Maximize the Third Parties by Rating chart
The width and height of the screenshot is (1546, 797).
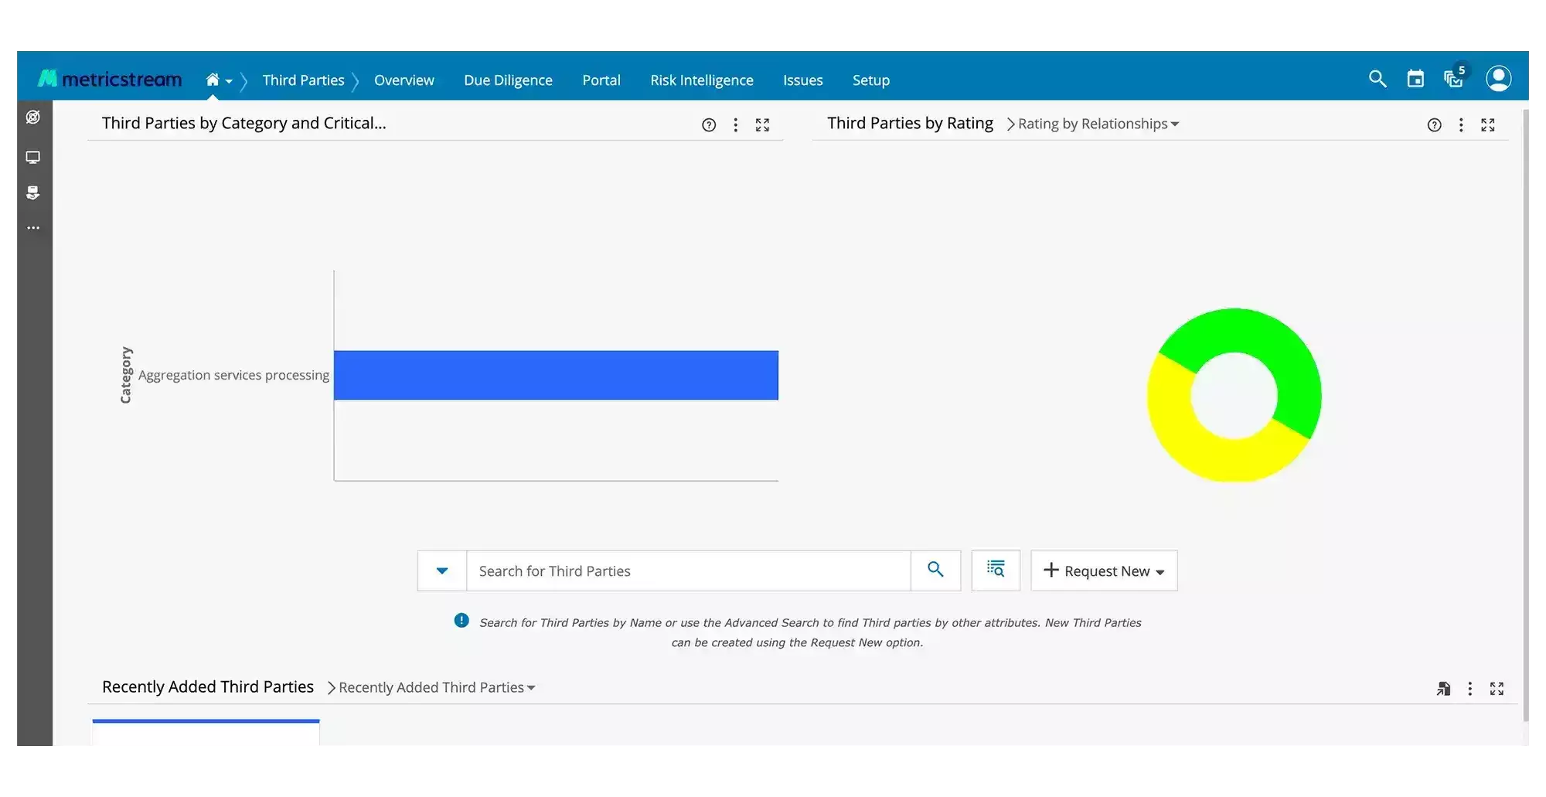coord(1488,125)
